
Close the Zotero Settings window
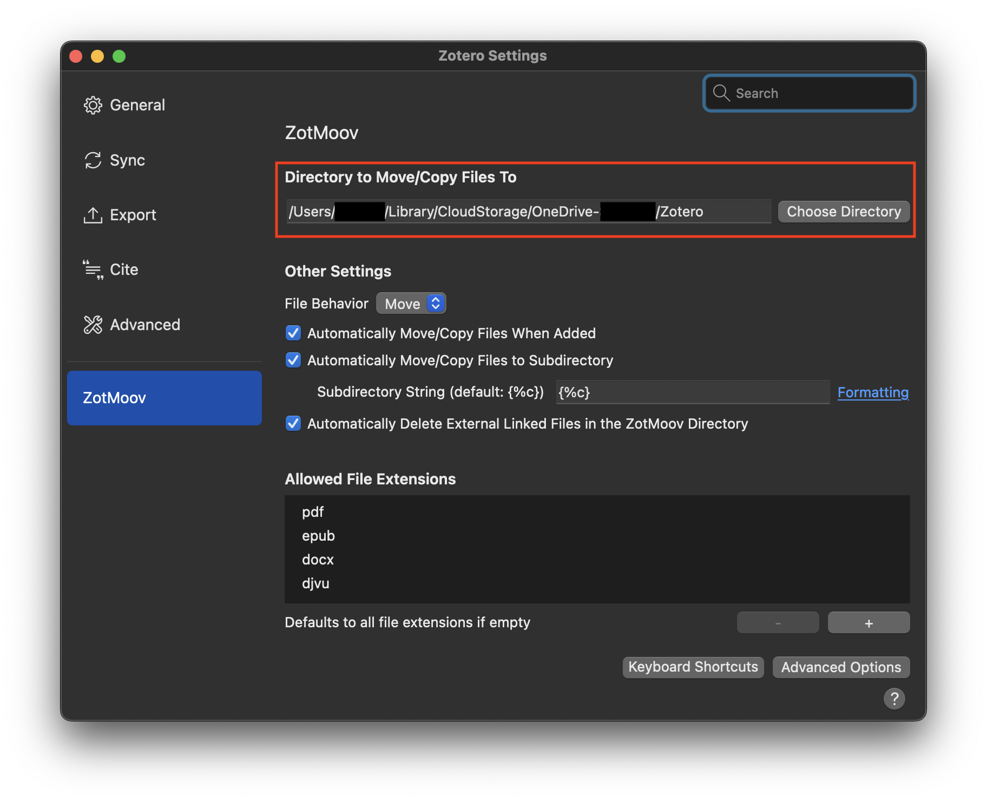(76, 56)
